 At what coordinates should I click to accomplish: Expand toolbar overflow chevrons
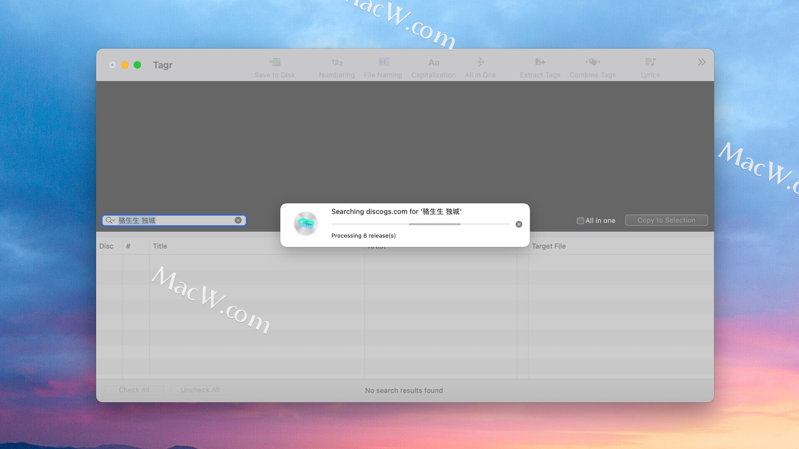[702, 62]
